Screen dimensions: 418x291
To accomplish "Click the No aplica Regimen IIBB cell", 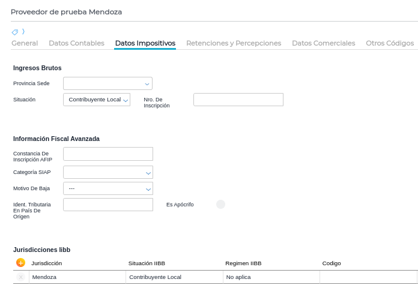I will 271,277.
